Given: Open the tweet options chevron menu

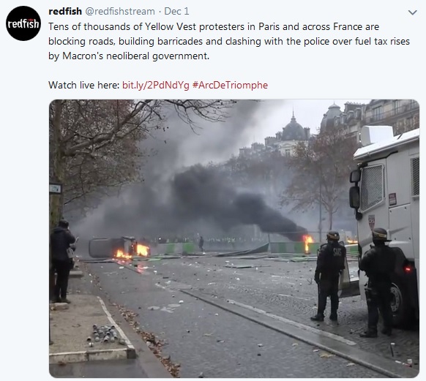Looking at the screenshot, I should tap(412, 12).
